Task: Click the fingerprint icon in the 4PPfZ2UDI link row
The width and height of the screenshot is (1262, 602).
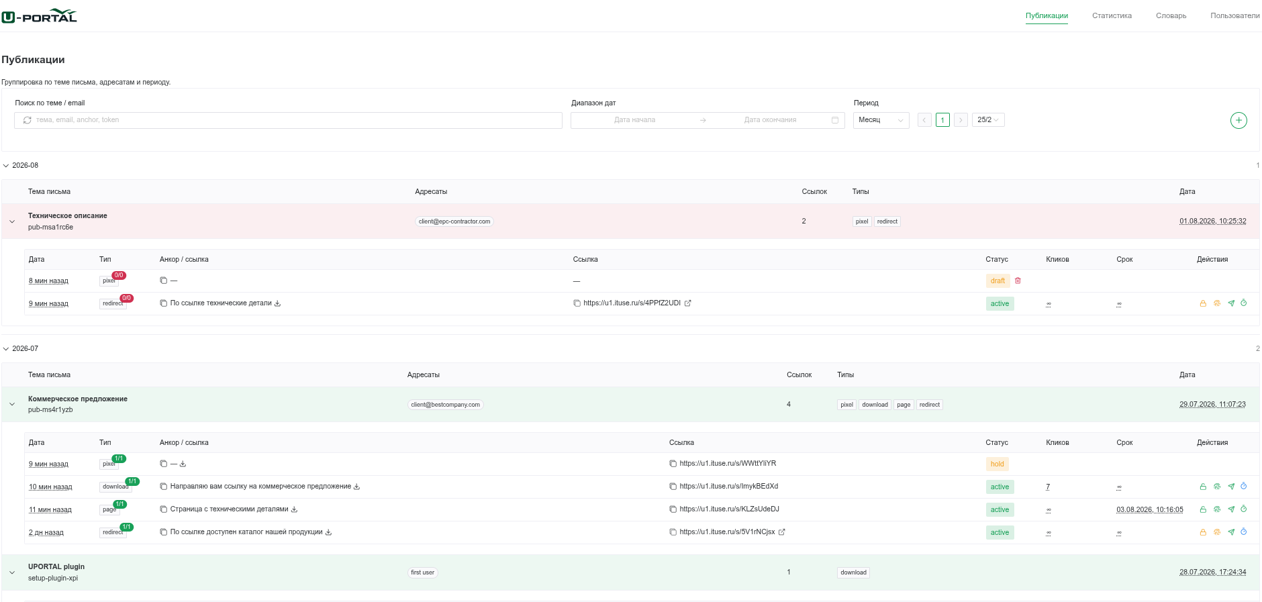Action: (x=1217, y=303)
